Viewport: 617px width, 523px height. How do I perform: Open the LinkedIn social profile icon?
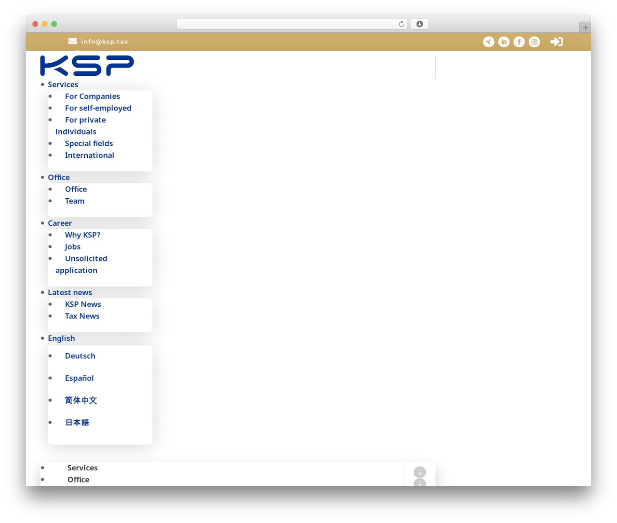pos(504,42)
